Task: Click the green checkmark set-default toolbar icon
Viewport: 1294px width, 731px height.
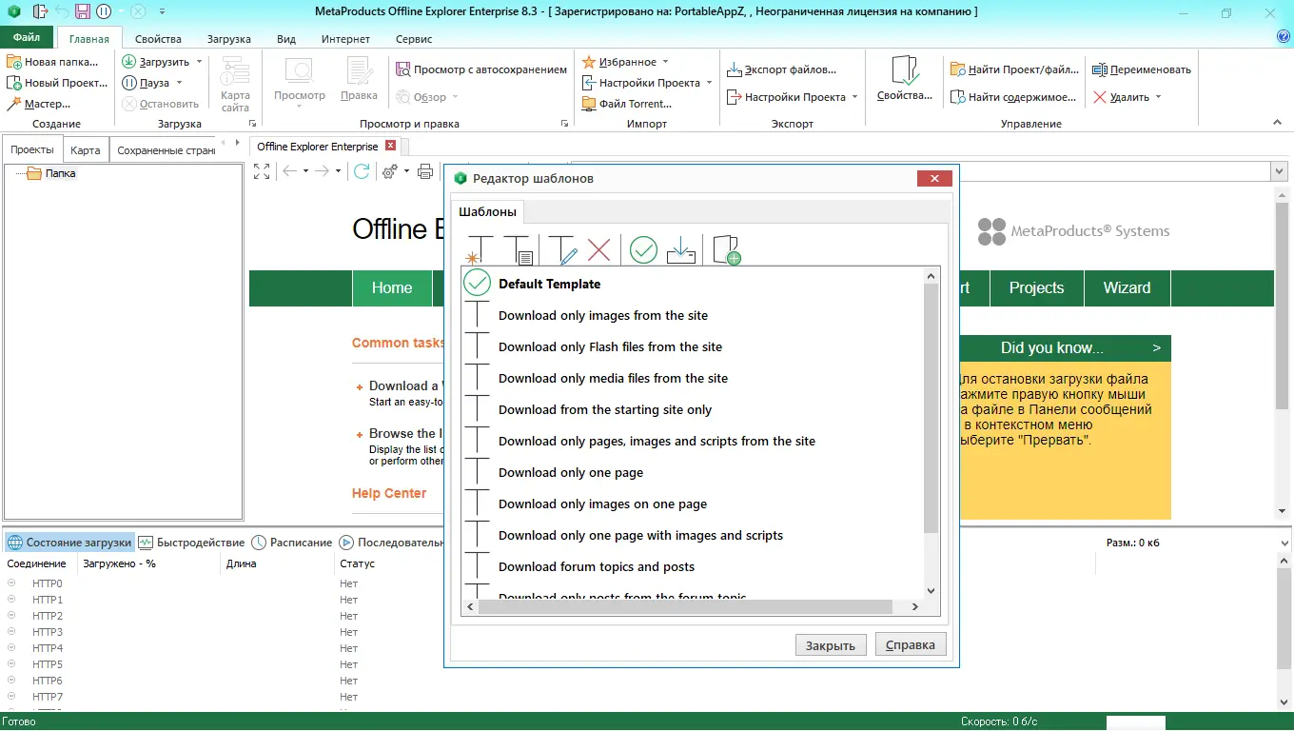Action: (644, 249)
